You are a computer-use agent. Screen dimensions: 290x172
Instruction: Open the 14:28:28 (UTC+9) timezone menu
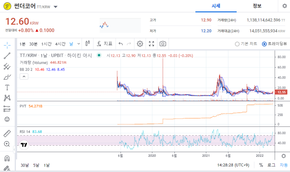(233, 165)
